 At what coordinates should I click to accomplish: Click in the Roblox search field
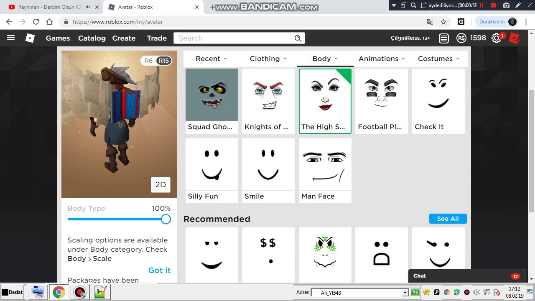click(x=234, y=38)
